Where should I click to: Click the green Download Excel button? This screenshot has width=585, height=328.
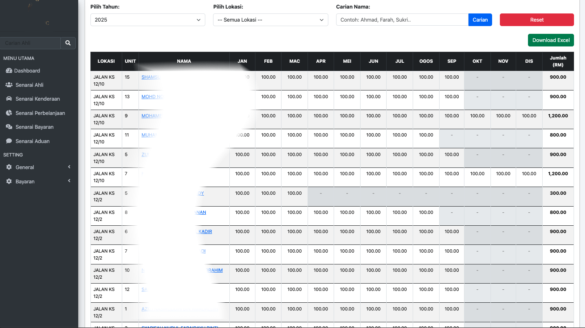pyautogui.click(x=551, y=40)
